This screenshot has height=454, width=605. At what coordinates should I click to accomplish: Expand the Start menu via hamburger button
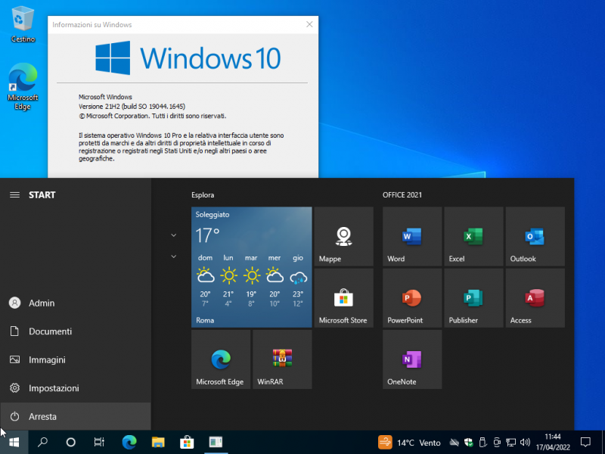14,194
